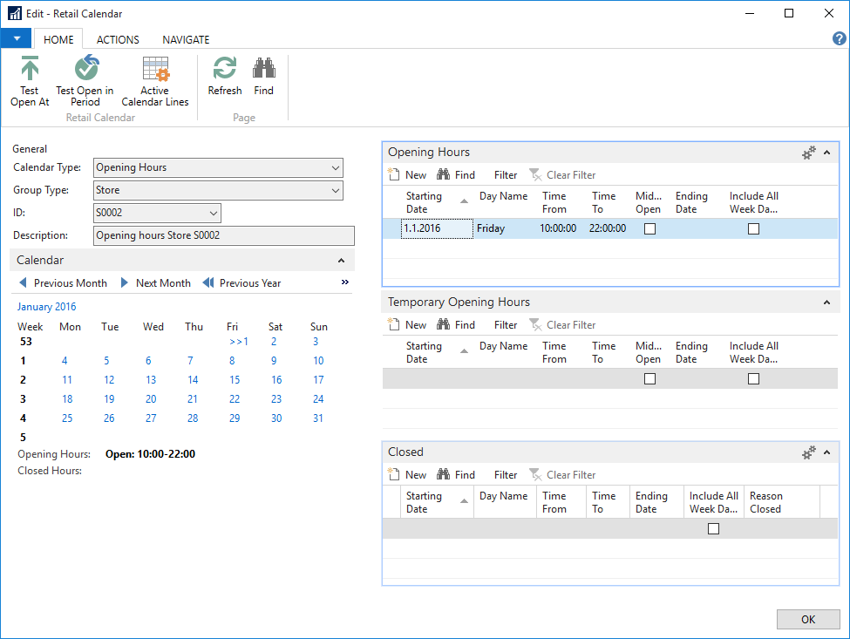The width and height of the screenshot is (850, 639).
Task: Click the Description text field
Action: click(223, 235)
